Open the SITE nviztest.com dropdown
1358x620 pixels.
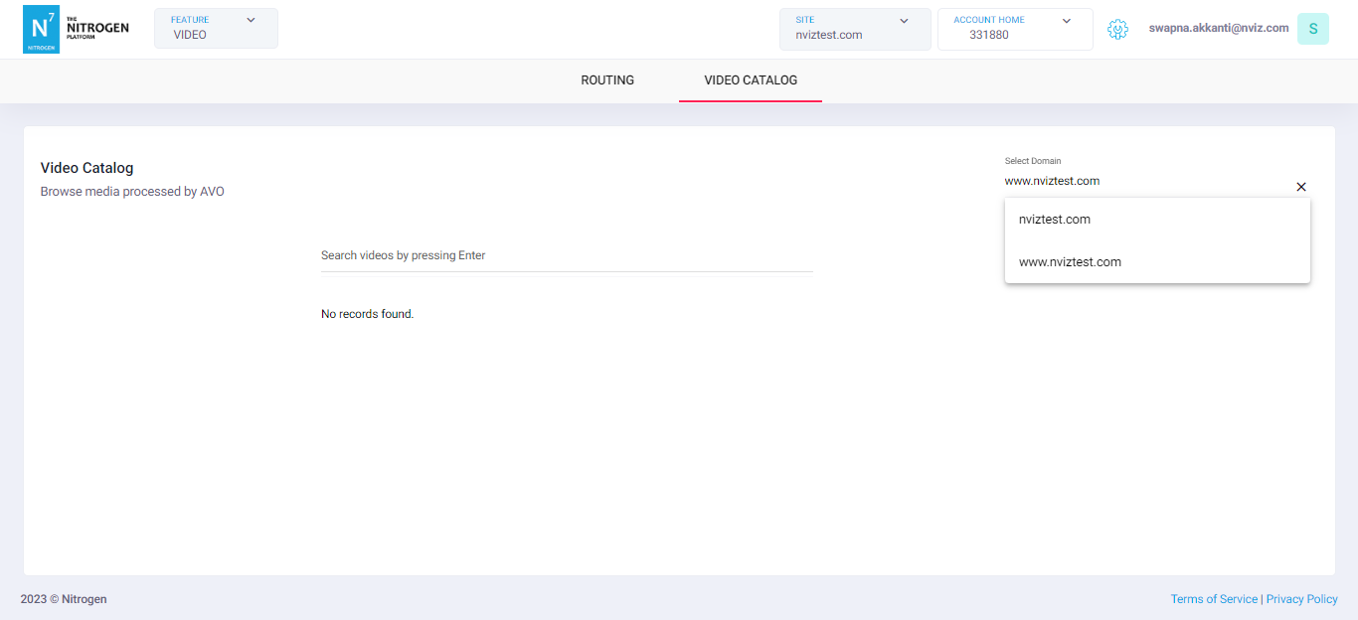point(855,29)
